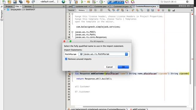
Task: Click the Debug Project toolbar icon
Action: pyautogui.click(x=89, y=2)
